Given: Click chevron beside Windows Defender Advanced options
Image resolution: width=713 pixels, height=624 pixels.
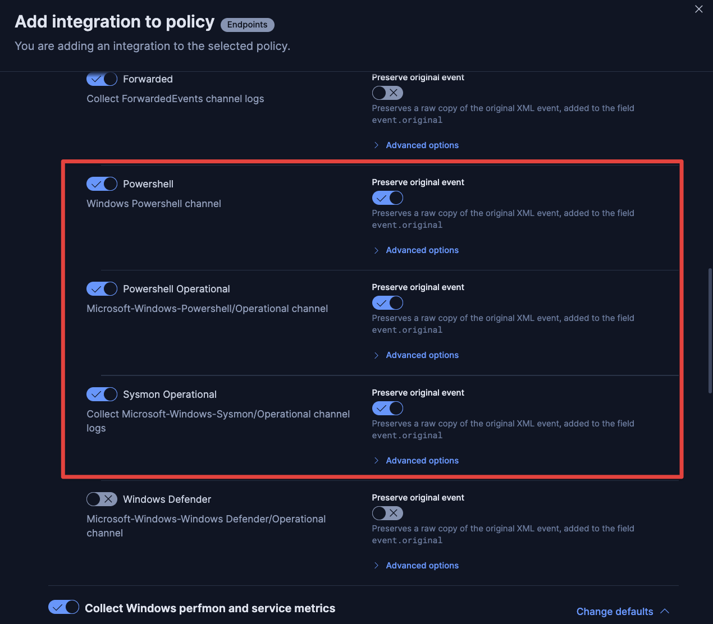Looking at the screenshot, I should tap(376, 566).
